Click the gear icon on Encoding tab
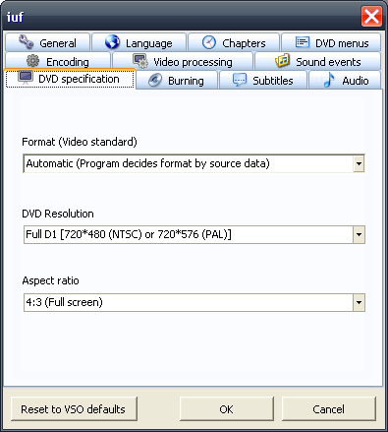This screenshot has height=432, width=388. click(x=32, y=61)
